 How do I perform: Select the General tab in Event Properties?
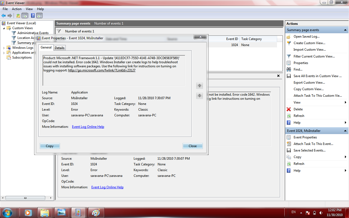[46, 47]
